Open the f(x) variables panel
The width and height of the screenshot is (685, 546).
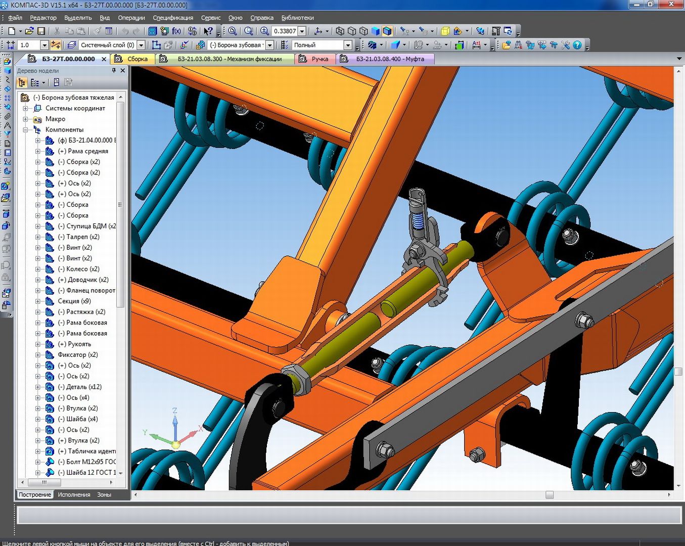[x=176, y=31]
